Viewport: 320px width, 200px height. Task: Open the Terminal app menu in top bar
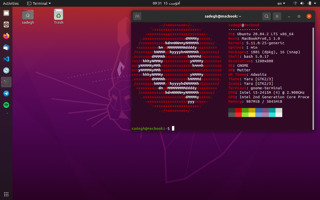point(39,3)
